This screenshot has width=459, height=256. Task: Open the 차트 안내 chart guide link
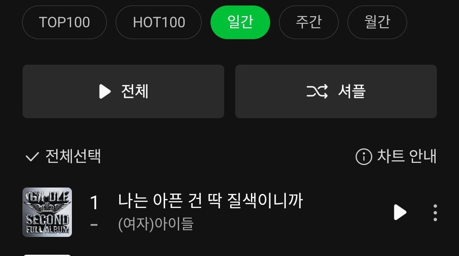(407, 156)
